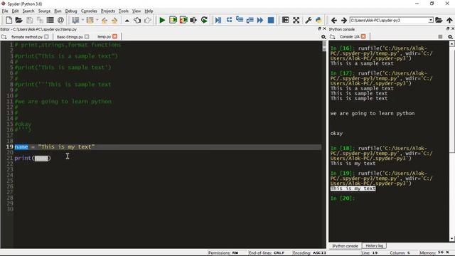Expand the todo list dropdown arrow
Viewport: 455px width, 256px height.
click(97, 20)
